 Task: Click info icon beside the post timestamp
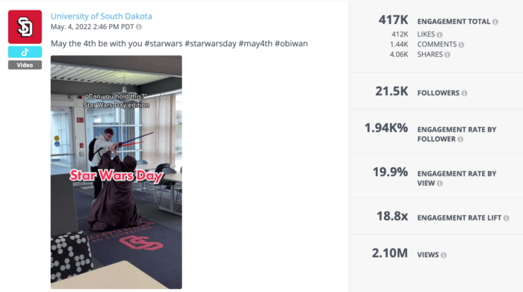139,27
